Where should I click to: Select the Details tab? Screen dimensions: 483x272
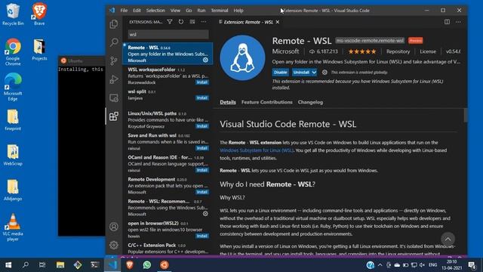click(x=228, y=102)
